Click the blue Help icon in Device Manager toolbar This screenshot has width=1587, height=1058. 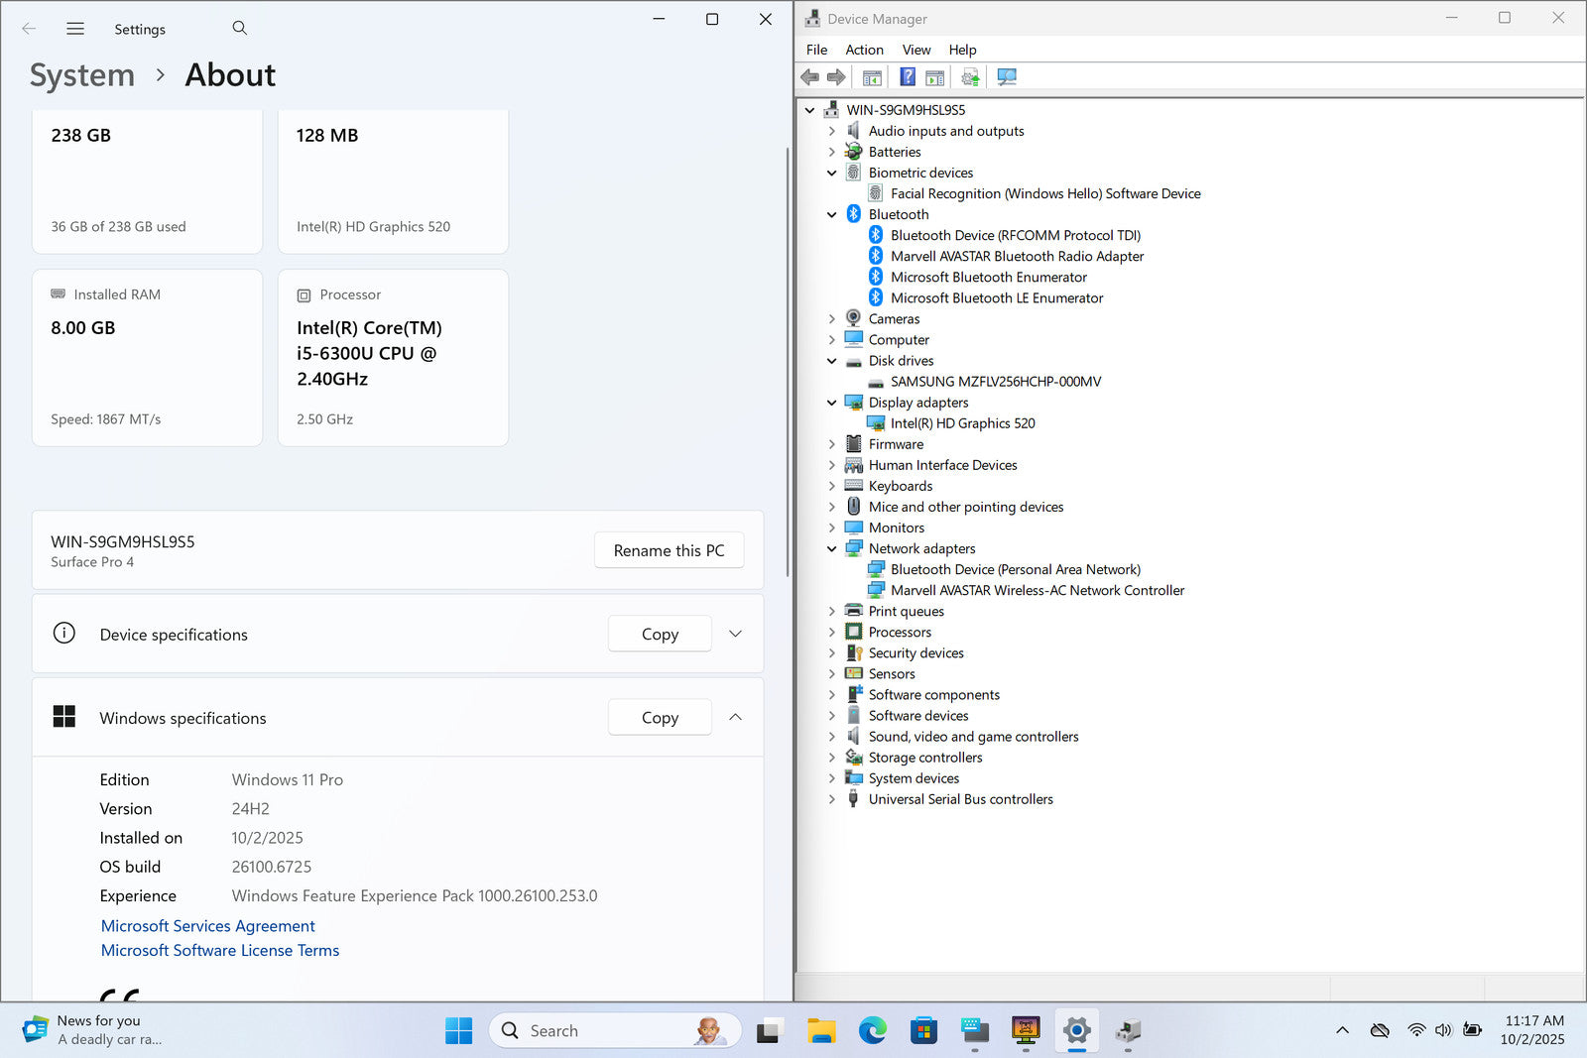tap(907, 77)
